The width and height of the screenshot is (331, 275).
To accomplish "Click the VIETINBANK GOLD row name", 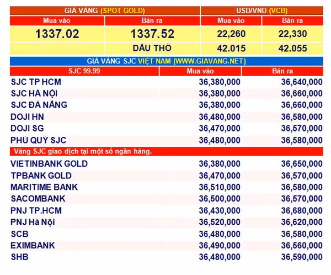I will click(x=49, y=164).
